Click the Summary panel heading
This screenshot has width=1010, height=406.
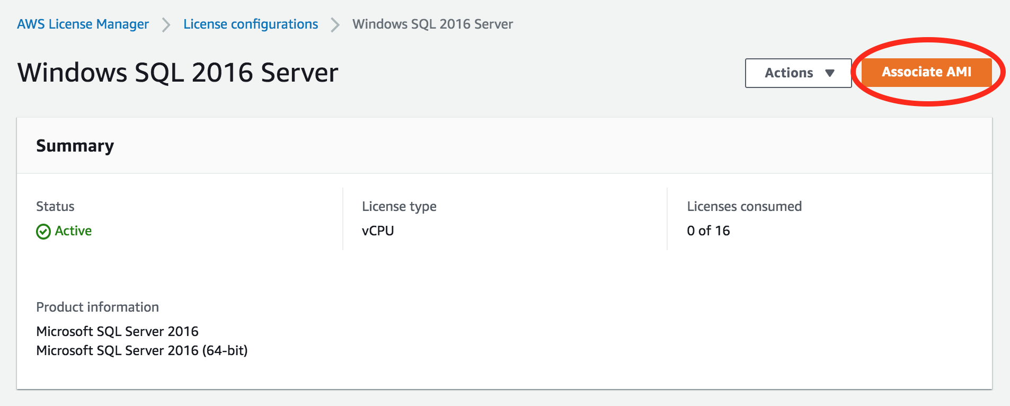[75, 146]
